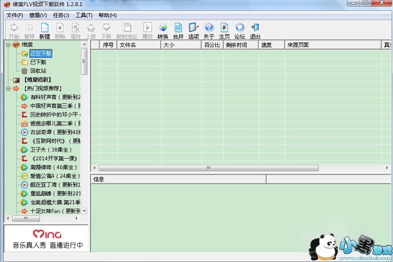393x262 pixels.
Task: Select the 已下载 folder in tree
Action: click(38, 62)
